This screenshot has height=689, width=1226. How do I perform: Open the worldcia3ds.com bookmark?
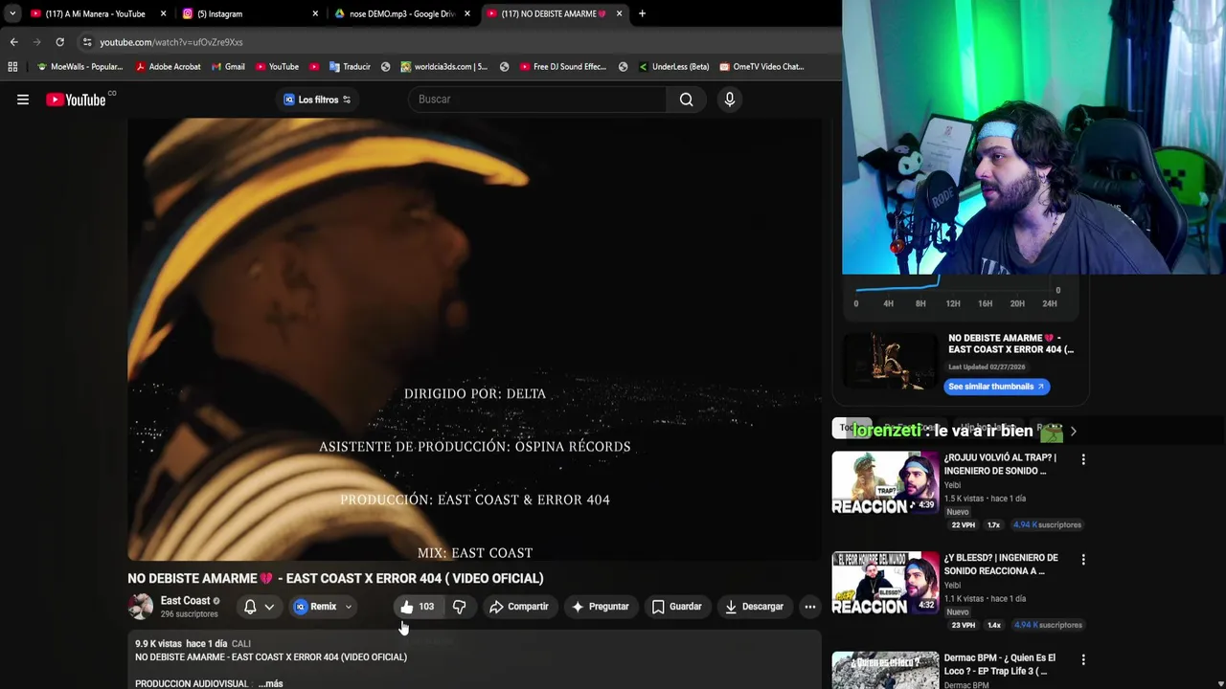[x=444, y=67]
